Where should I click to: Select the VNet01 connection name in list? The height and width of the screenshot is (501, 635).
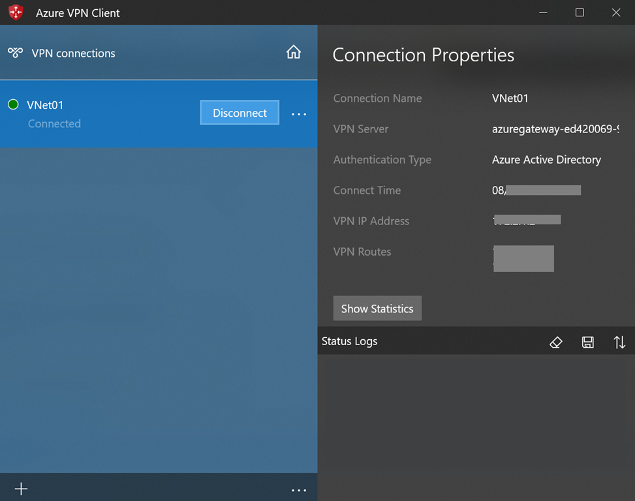point(45,105)
